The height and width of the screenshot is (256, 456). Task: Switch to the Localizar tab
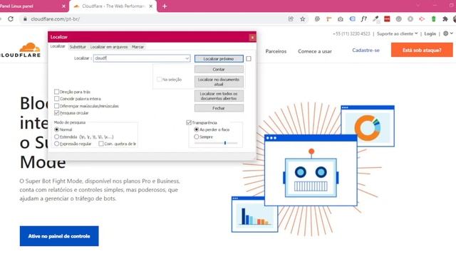click(x=58, y=46)
